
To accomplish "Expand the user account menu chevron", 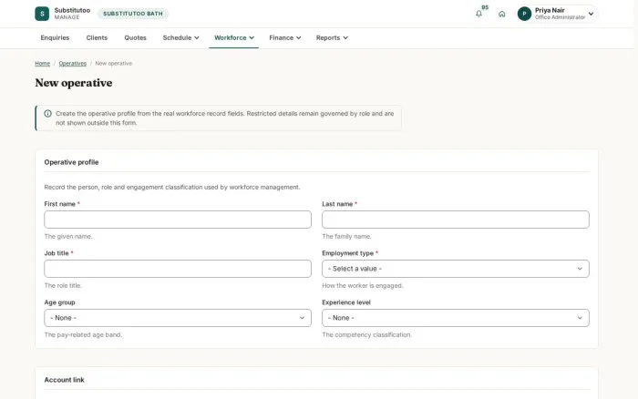I will click(591, 14).
